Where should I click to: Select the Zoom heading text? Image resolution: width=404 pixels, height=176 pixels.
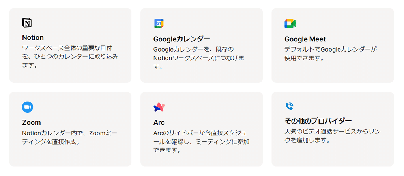coord(32,122)
